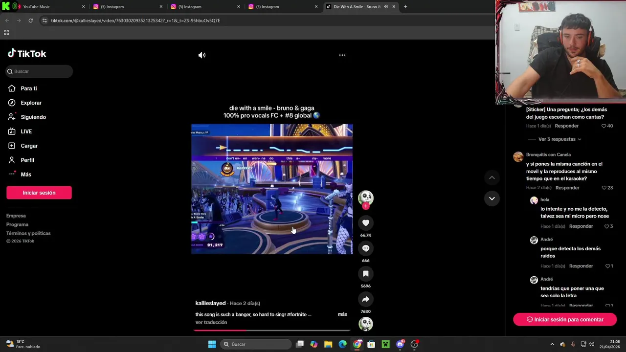Open OBS Studio from the taskbar
626x352 pixels.
[414, 344]
